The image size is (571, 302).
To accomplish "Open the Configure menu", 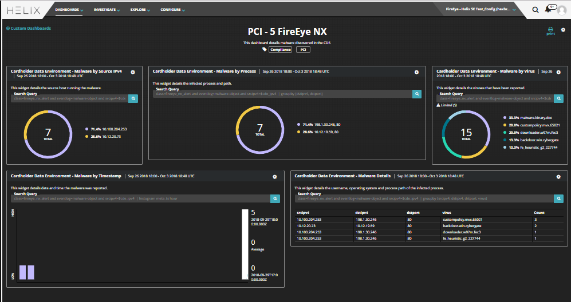I will [172, 10].
